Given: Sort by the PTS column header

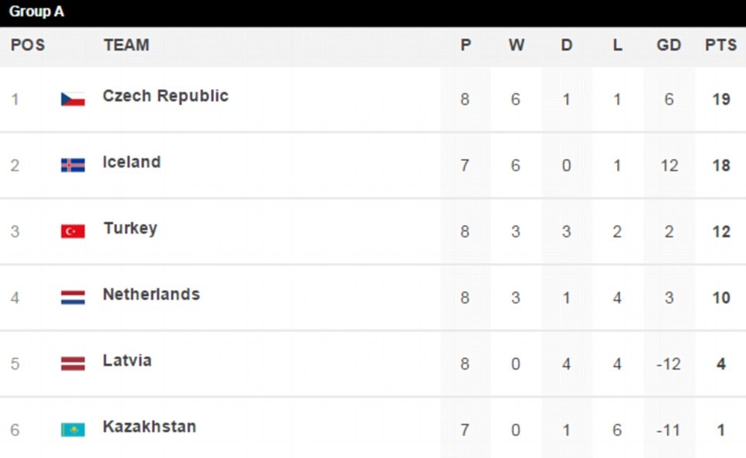Looking at the screenshot, I should 720,46.
